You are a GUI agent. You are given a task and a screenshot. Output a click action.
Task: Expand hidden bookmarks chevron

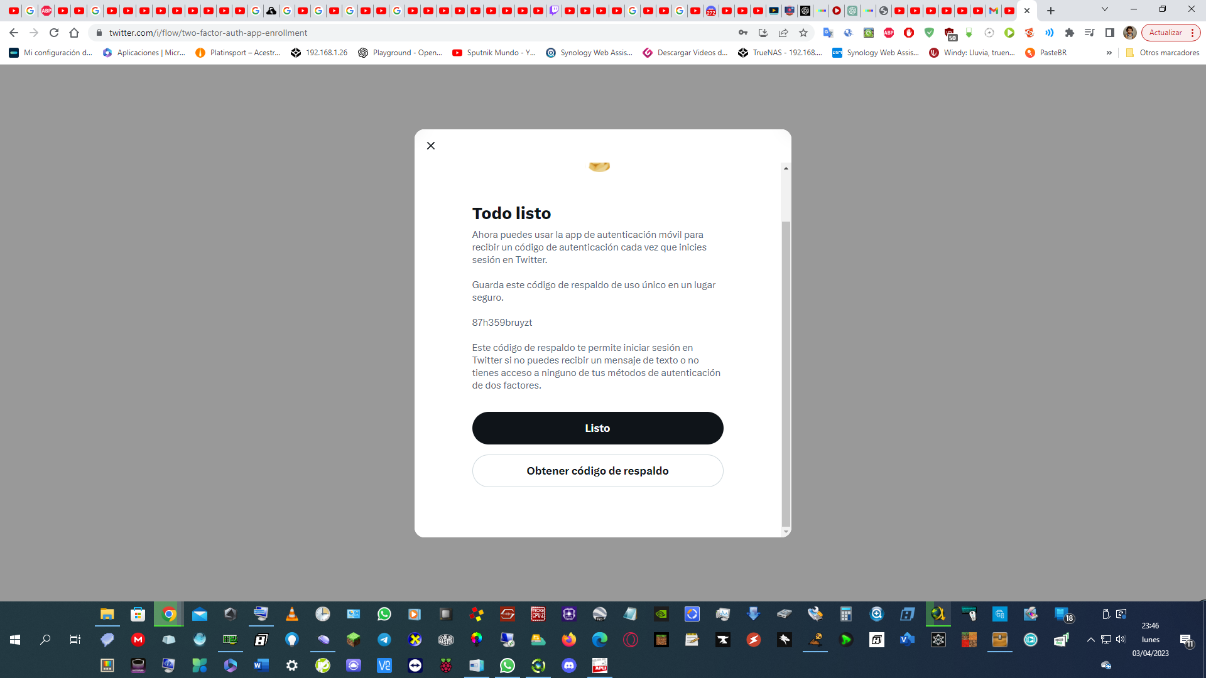click(x=1109, y=53)
